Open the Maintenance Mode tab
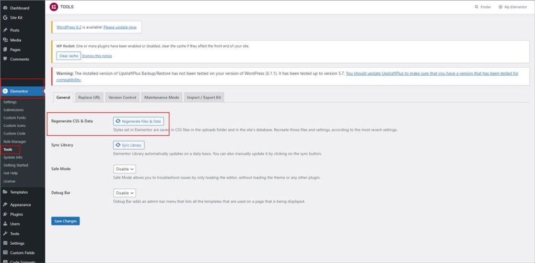The width and height of the screenshot is (535, 263). (x=161, y=98)
